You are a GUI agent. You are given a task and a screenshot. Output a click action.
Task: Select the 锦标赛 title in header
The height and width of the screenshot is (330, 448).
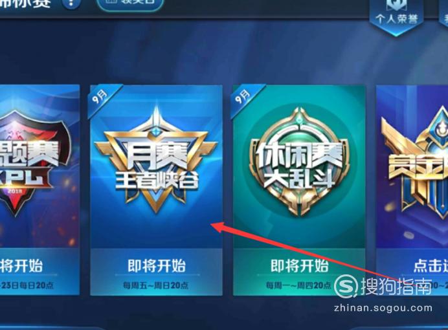click(26, 3)
